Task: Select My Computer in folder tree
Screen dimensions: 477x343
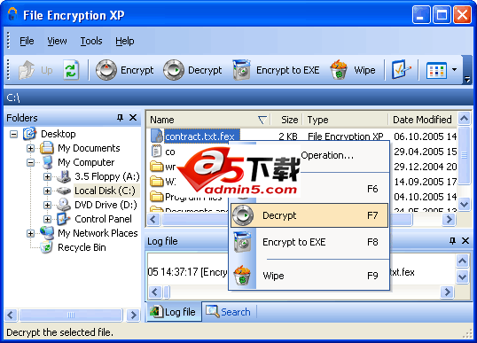Action: pyautogui.click(x=86, y=162)
